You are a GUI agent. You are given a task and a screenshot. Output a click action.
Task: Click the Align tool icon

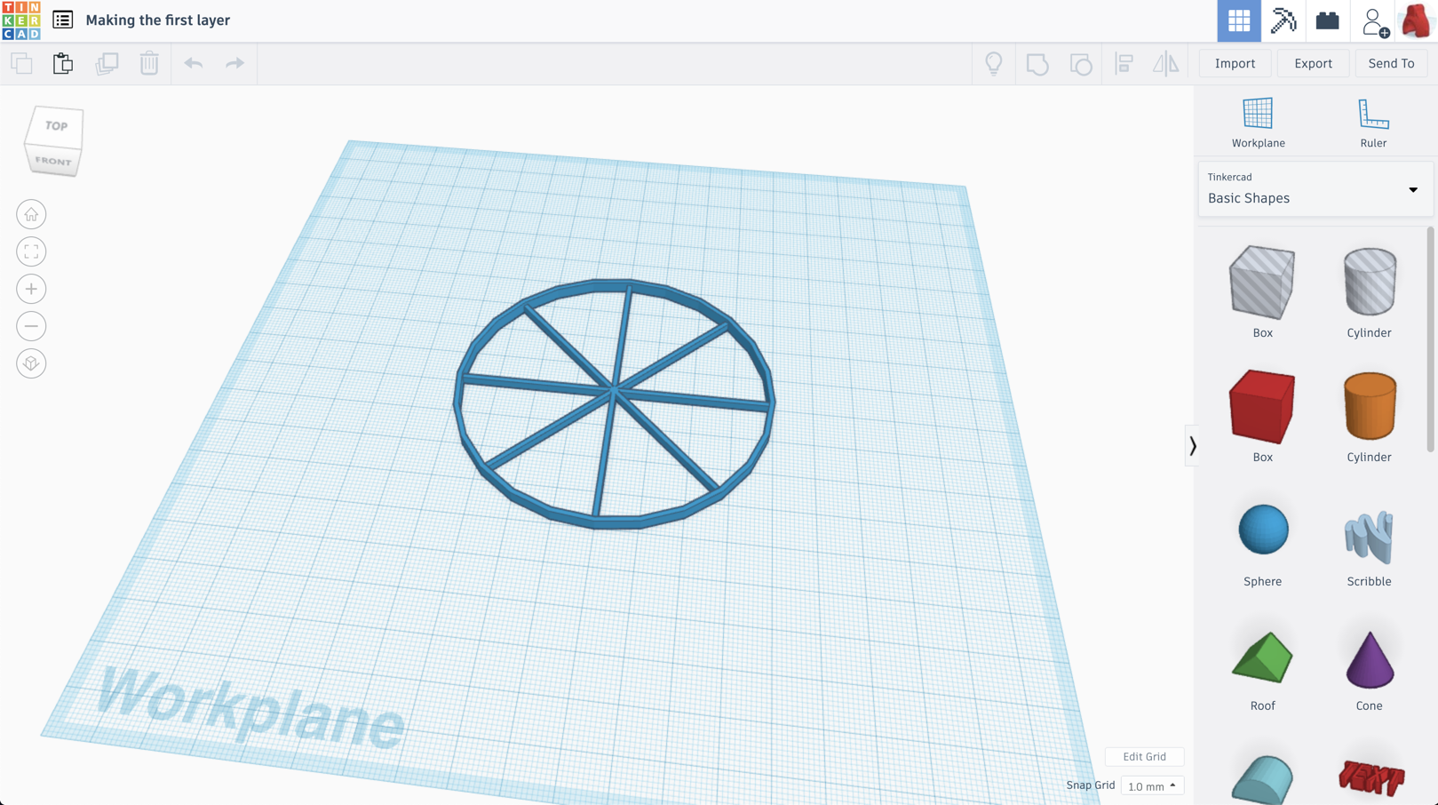click(1124, 63)
